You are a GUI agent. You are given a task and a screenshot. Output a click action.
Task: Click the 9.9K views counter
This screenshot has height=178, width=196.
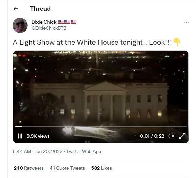point(38,136)
